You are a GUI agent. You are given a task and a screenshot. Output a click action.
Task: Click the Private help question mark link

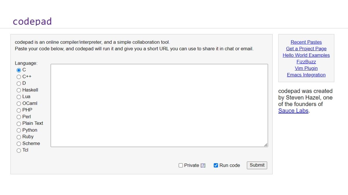point(203,166)
